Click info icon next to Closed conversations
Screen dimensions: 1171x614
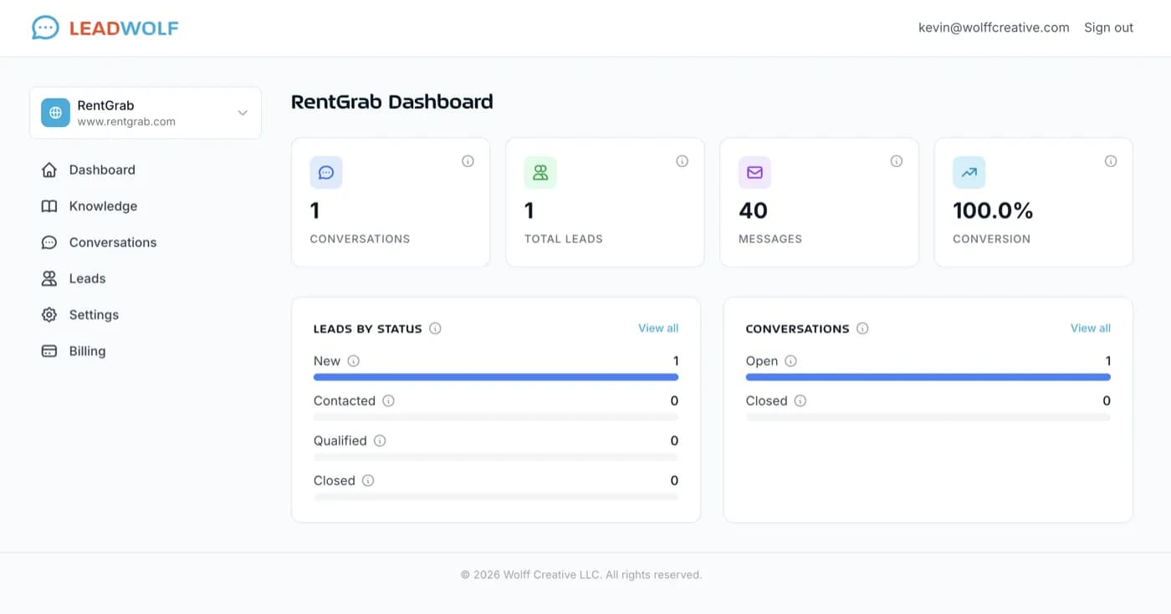[x=800, y=401]
